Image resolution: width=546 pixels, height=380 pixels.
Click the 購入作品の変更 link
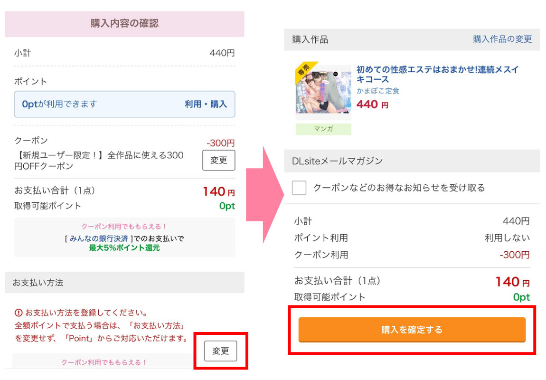point(502,39)
